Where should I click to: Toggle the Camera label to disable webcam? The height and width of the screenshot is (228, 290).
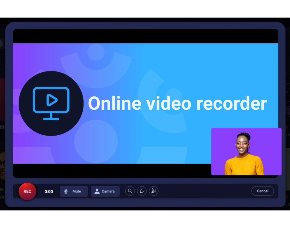pos(108,191)
